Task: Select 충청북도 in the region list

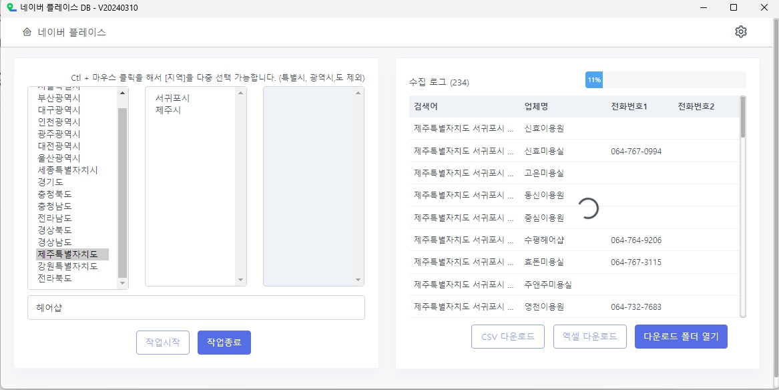Action: 55,194
